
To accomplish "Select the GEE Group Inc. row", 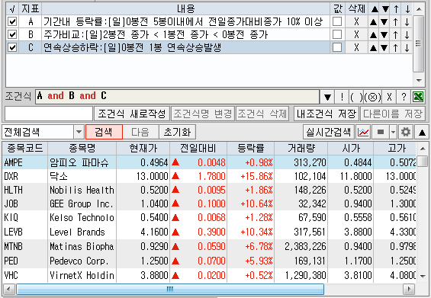I will 210,203.
